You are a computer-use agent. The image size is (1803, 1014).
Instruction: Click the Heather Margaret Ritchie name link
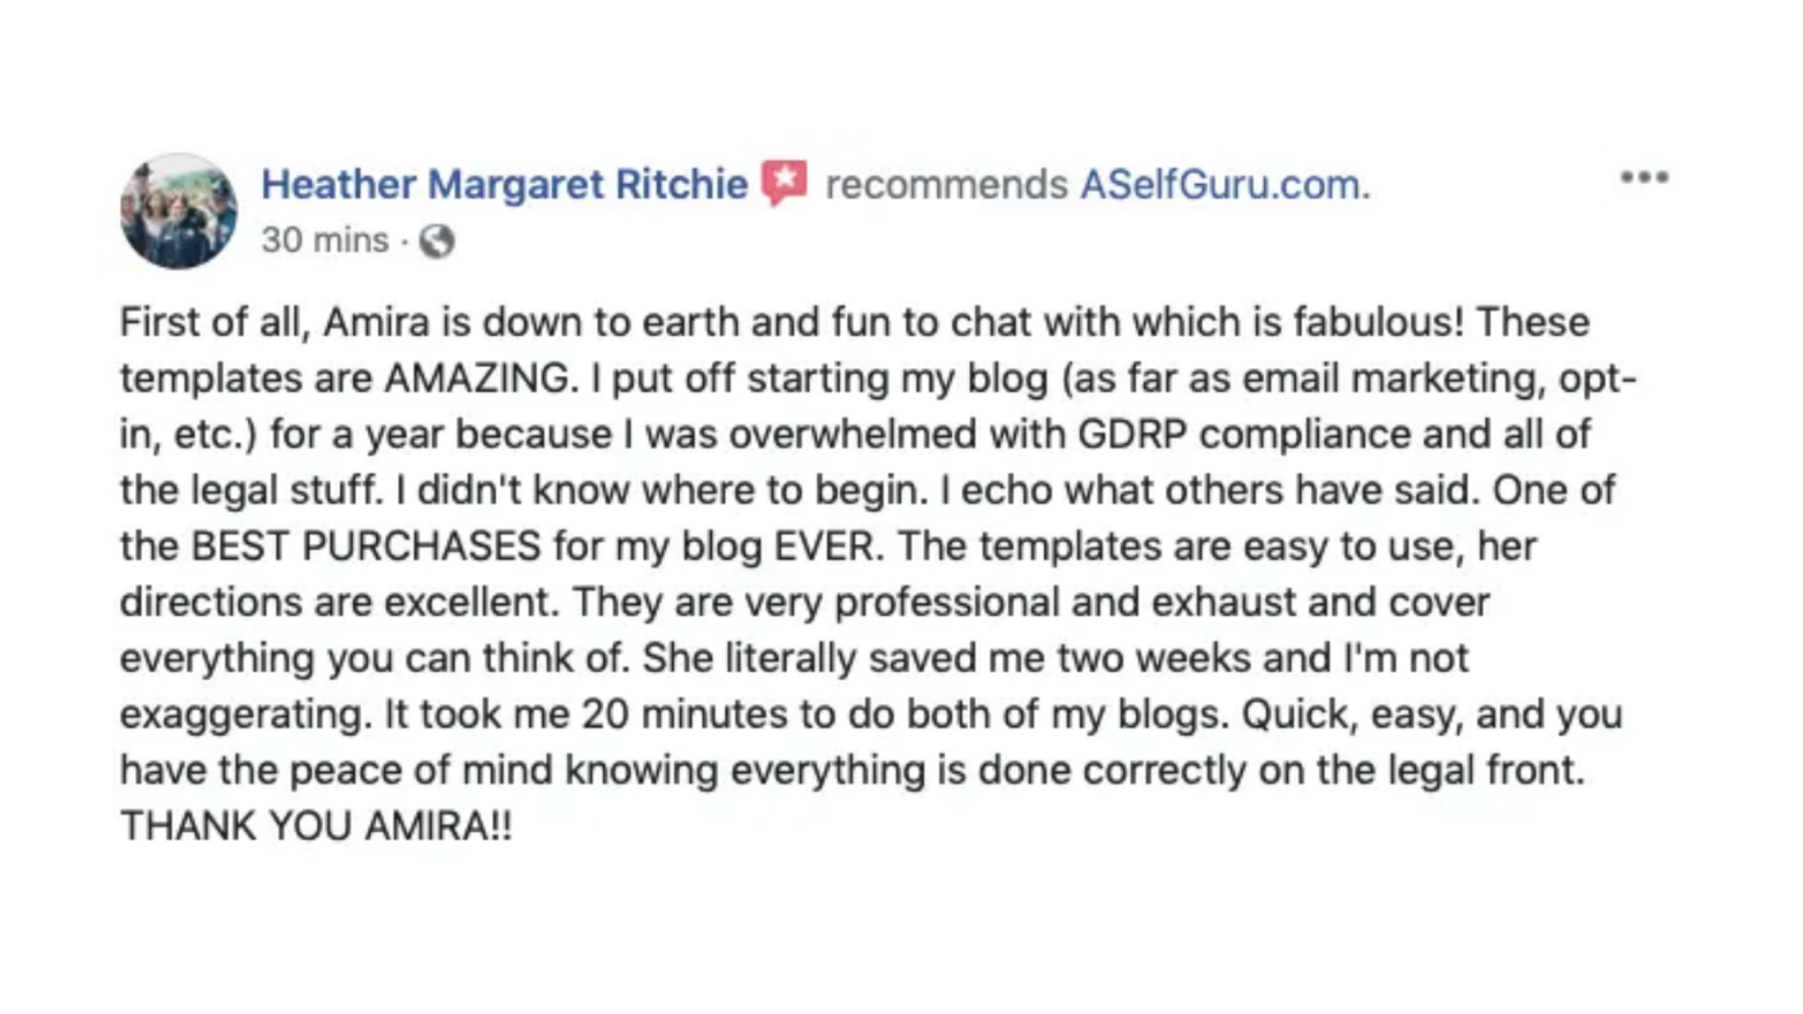504,185
